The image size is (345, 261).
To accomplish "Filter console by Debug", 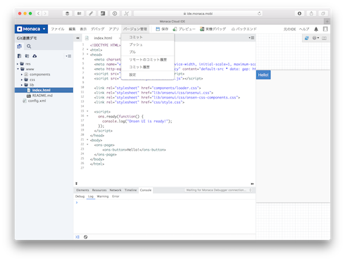I will point(80,196).
